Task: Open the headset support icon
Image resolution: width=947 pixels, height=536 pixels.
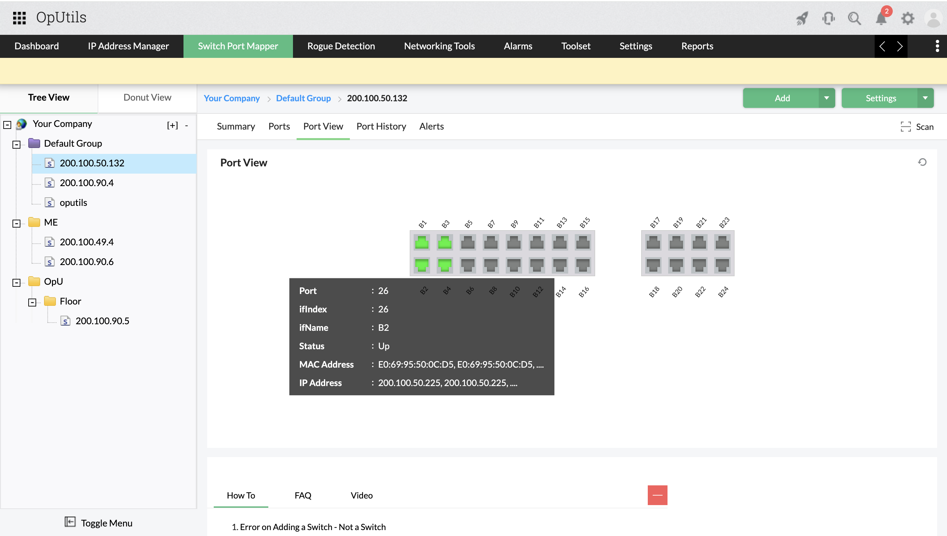Action: (x=828, y=18)
